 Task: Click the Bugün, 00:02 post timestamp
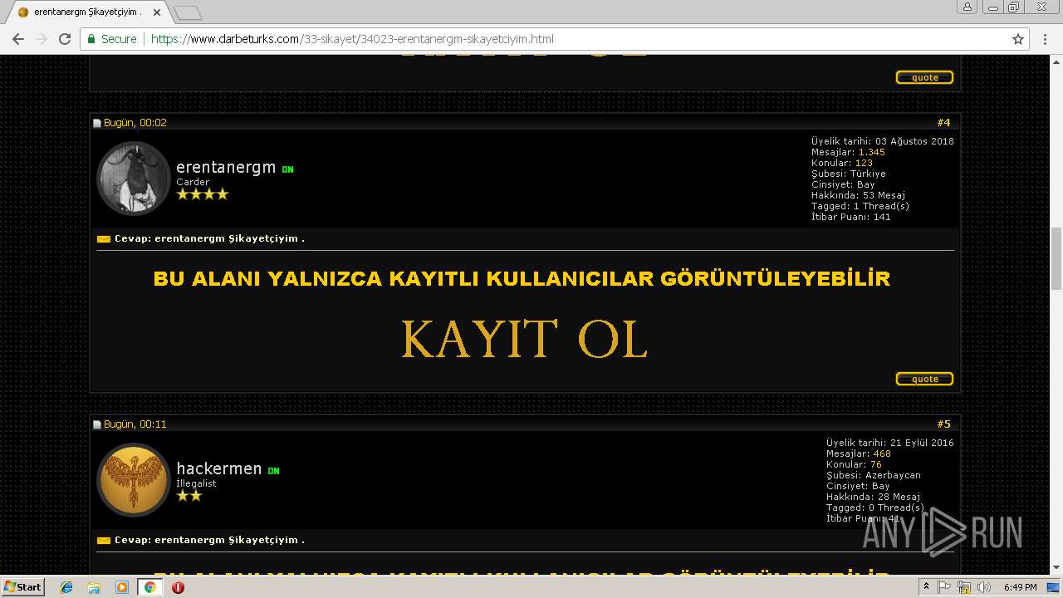coord(135,123)
